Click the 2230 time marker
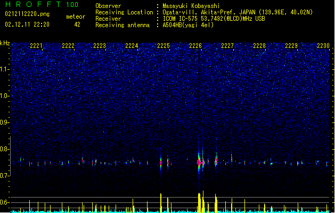 click(x=323, y=45)
